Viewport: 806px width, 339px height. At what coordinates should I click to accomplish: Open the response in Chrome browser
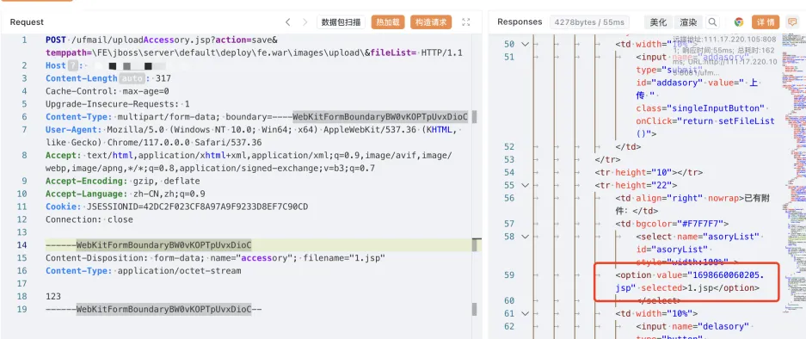click(x=739, y=22)
